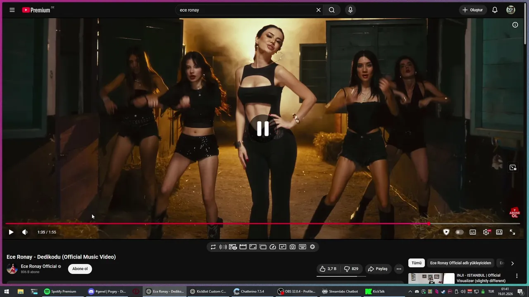This screenshot has width=529, height=297.
Task: Switch to Streamlabs Chatbot taskbar item
Action: coord(341,291)
